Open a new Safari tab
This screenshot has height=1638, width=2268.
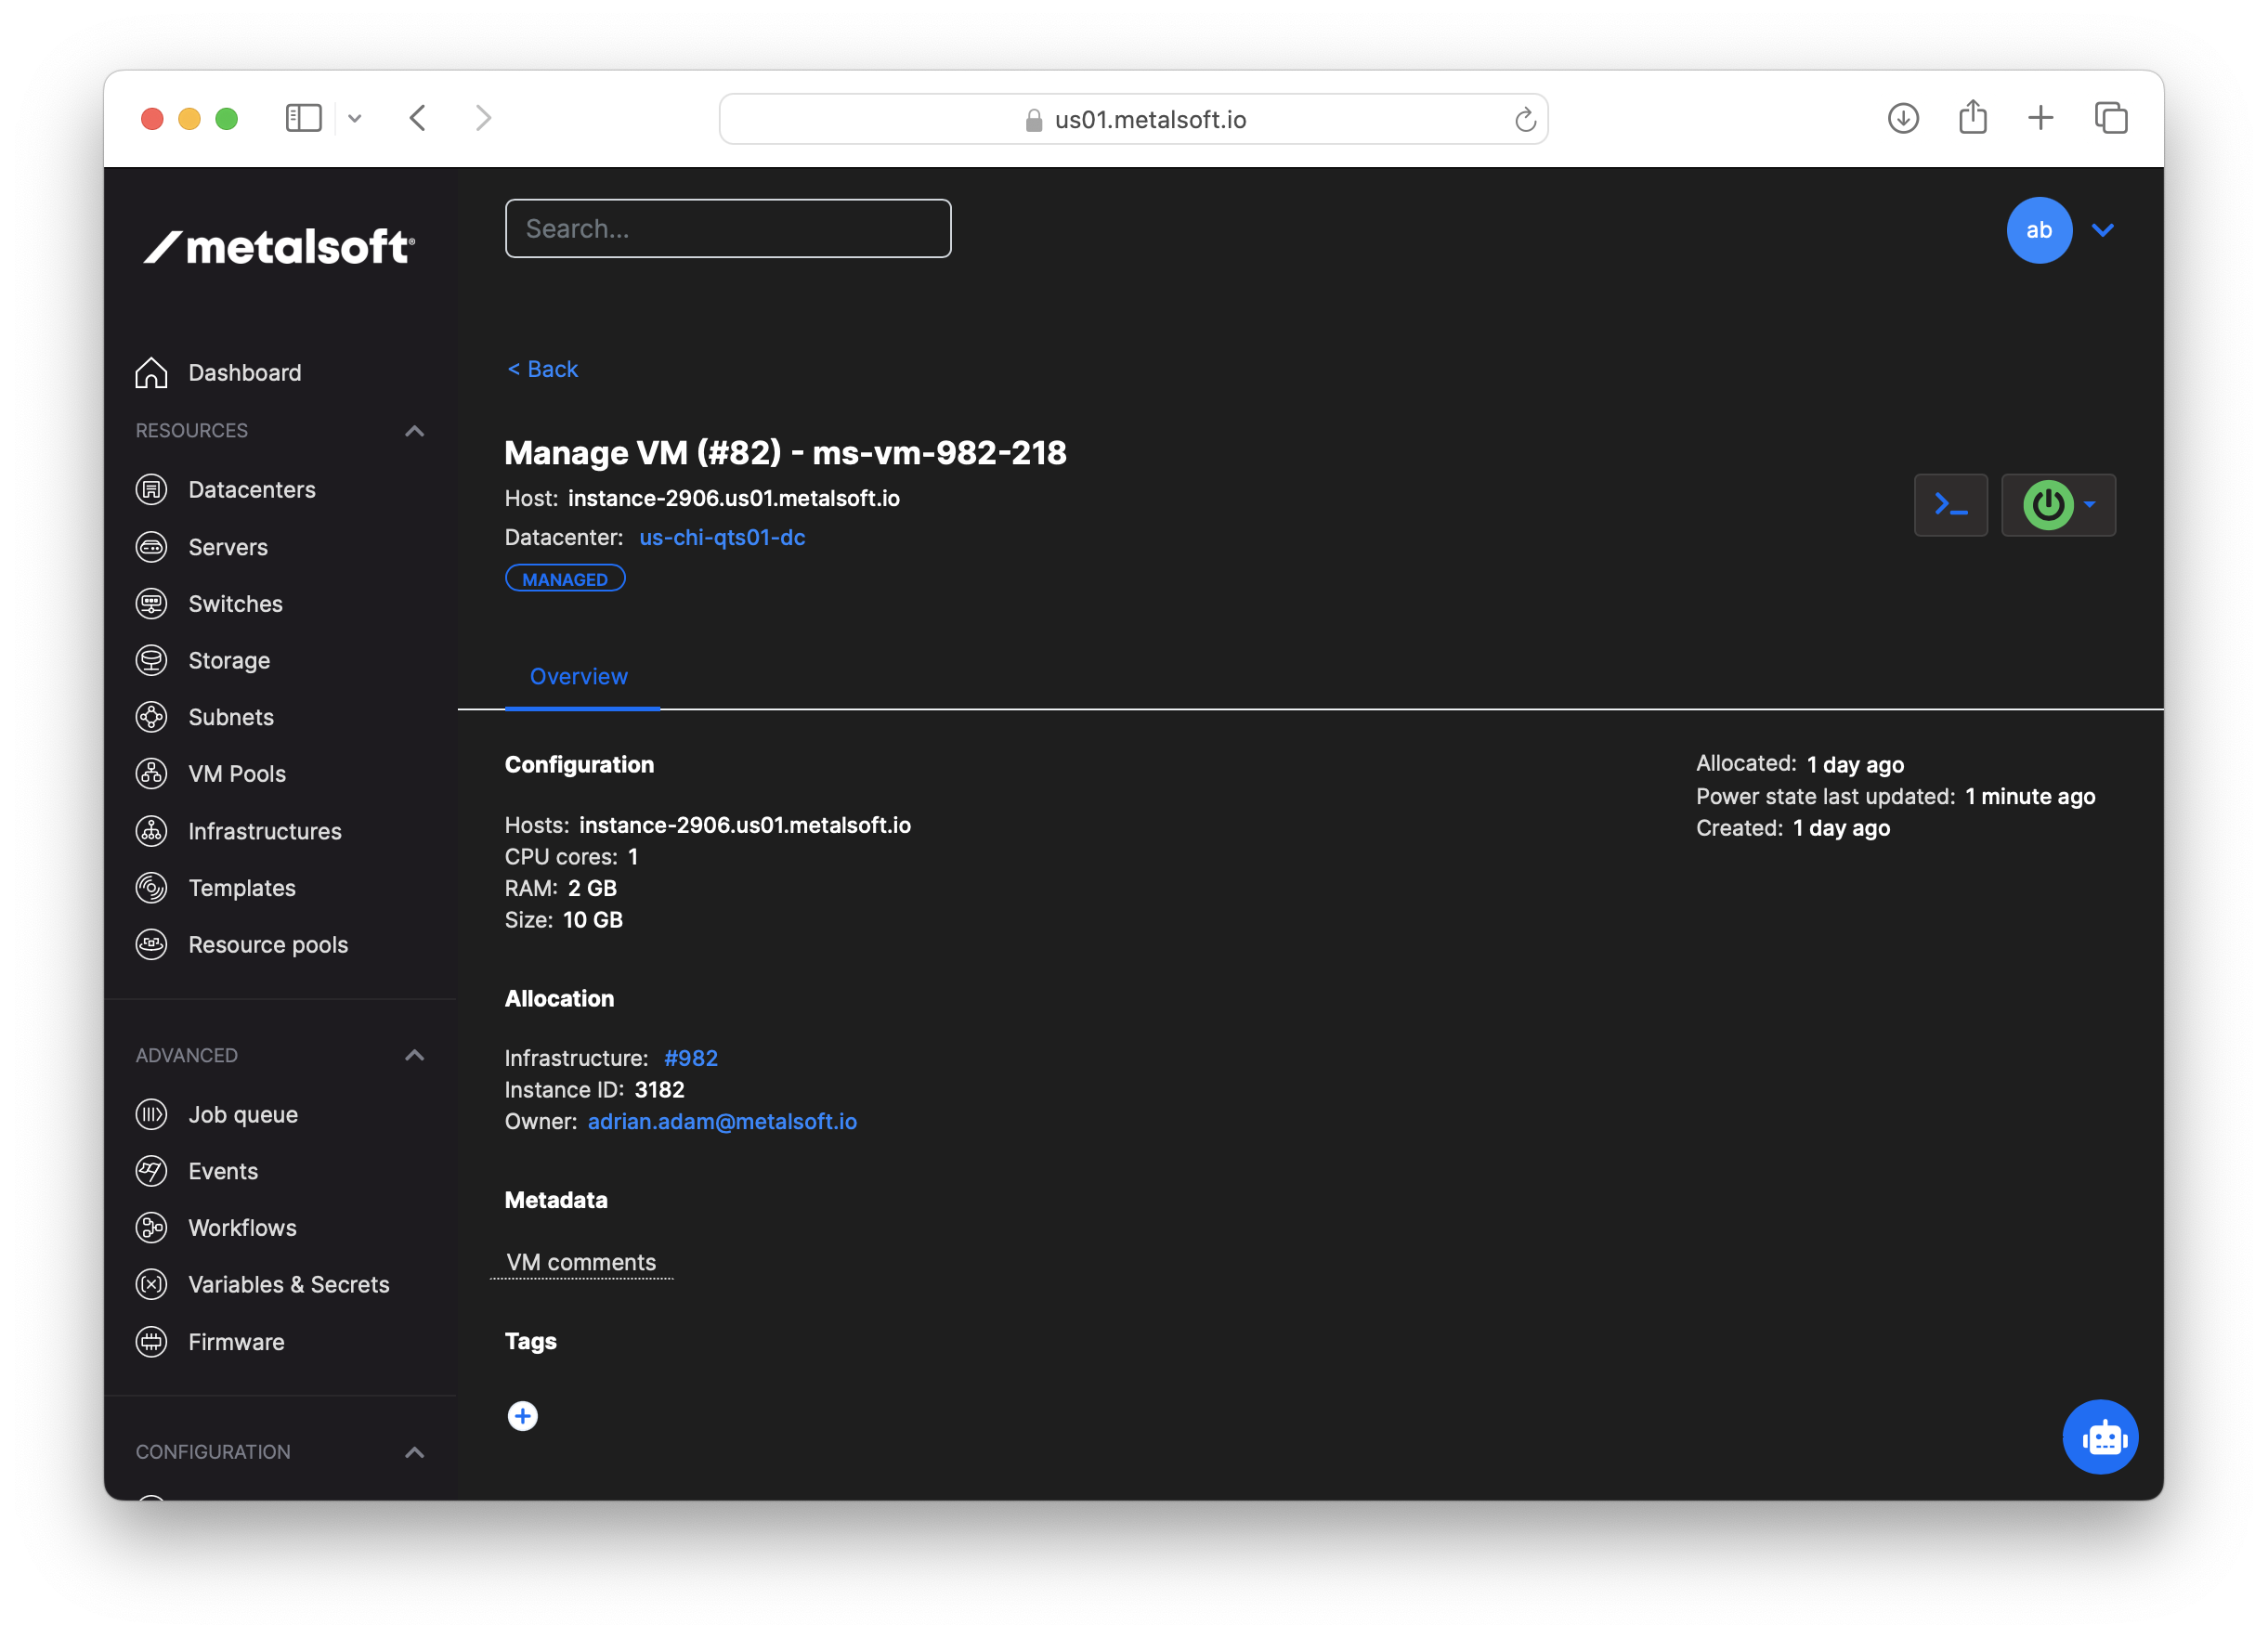click(x=2041, y=118)
